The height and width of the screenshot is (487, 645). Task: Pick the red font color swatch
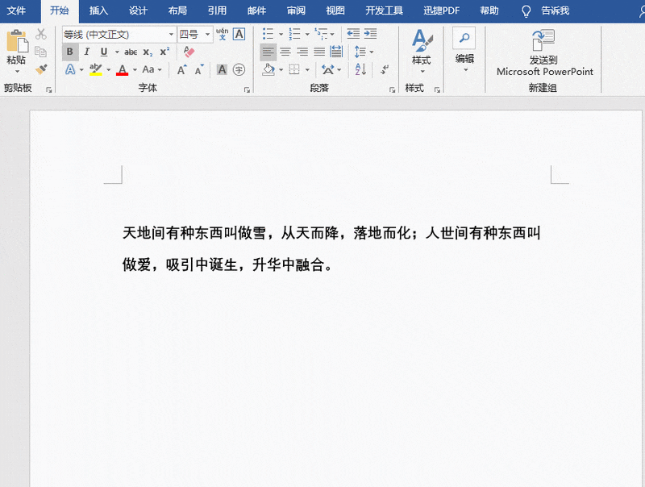pos(121,71)
